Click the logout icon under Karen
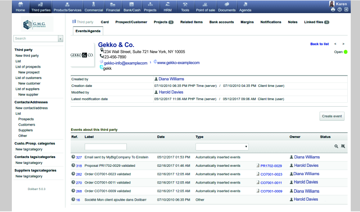The height and width of the screenshot is (212, 360). pyautogui.click(x=346, y=10)
